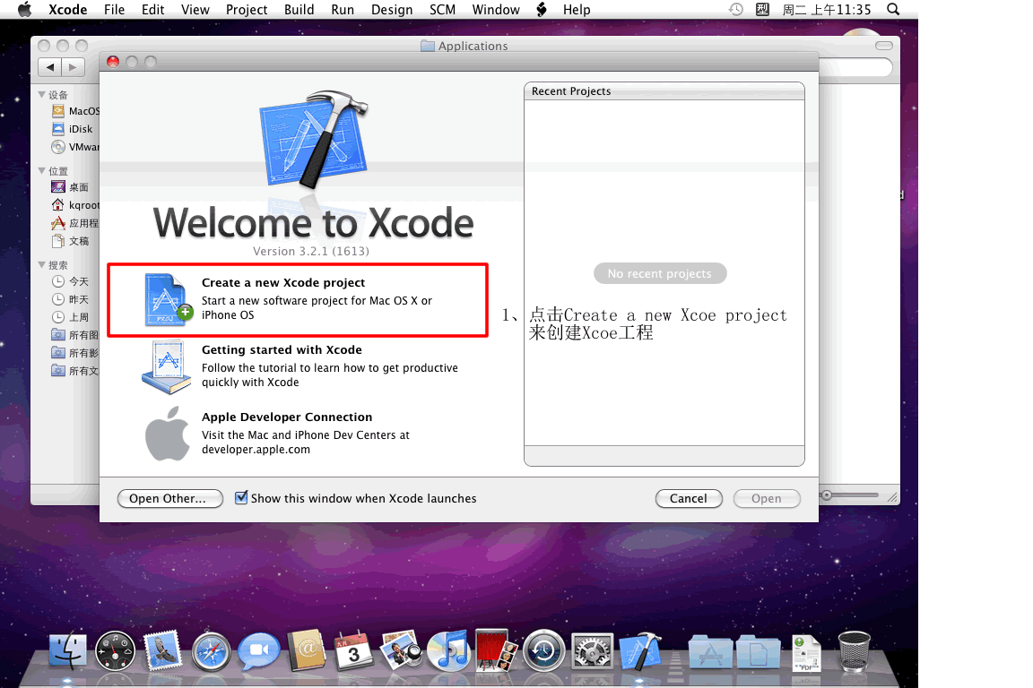The height and width of the screenshot is (688, 1033).
Task: Open the scripts menu icon
Action: [x=542, y=9]
